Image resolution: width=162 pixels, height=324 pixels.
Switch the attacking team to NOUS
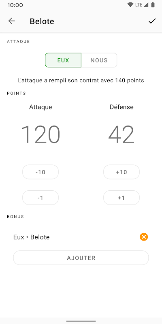click(99, 60)
